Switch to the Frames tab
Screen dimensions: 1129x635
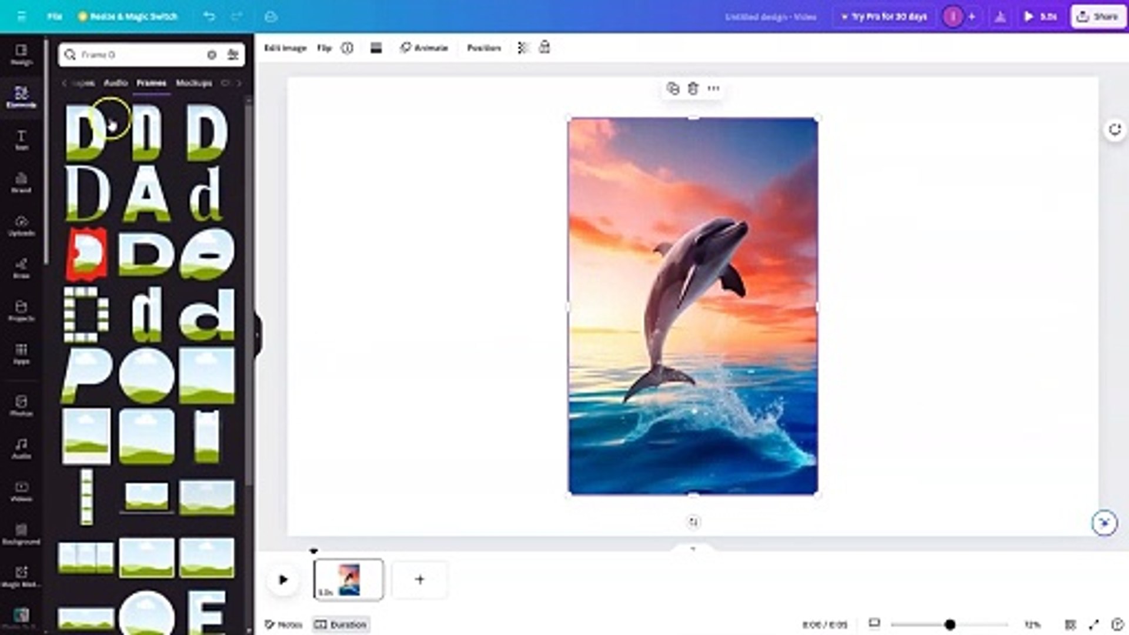(x=152, y=83)
